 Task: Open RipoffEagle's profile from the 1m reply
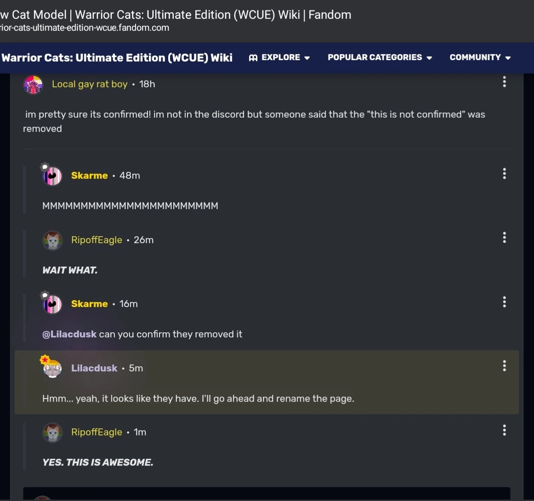click(x=97, y=432)
